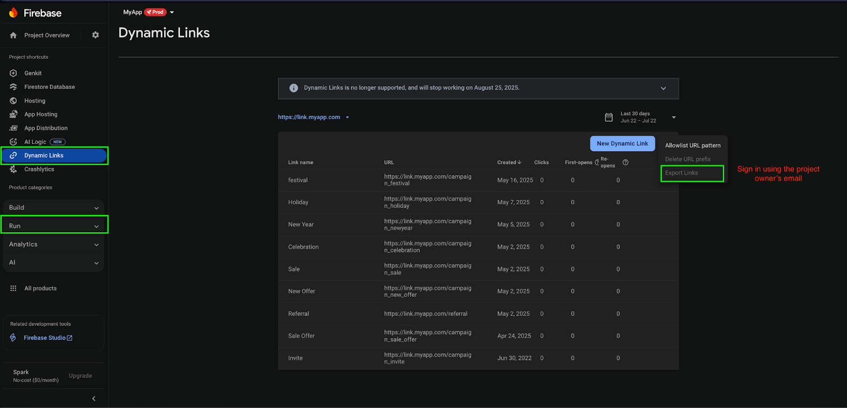Screen dimensions: 847x408
Task: Collapse the sidebar with the arrow icon
Action: (94, 398)
